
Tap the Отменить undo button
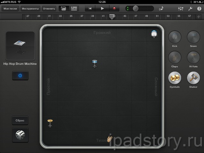[x=49, y=9]
